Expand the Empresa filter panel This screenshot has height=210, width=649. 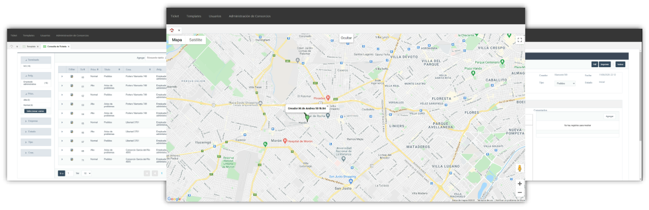(36, 121)
